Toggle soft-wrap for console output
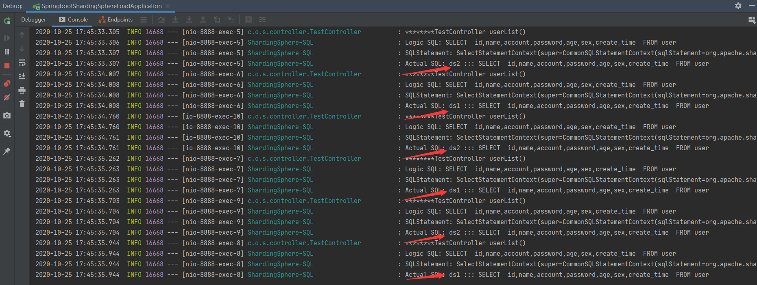Viewport: 757px width, 285px height. [x=22, y=63]
